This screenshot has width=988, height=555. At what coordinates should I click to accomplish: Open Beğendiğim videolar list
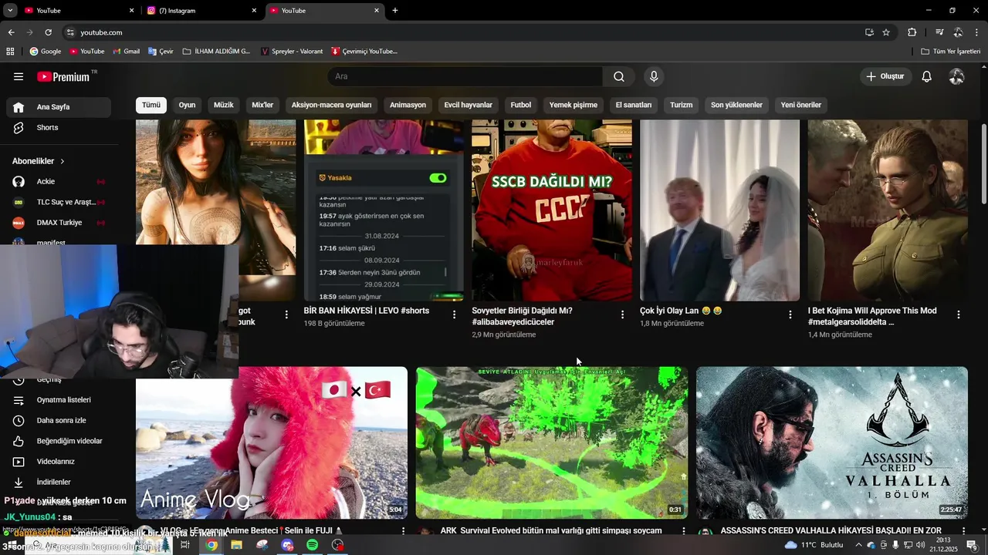click(x=59, y=441)
